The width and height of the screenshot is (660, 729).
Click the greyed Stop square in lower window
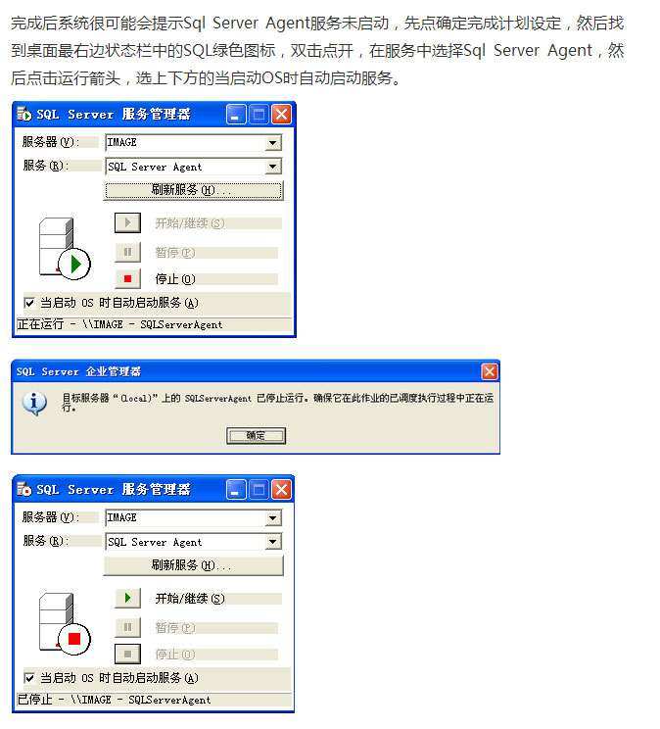[127, 654]
